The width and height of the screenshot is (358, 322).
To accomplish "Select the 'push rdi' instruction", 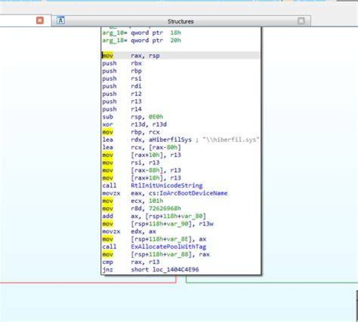I will pyautogui.click(x=122, y=86).
